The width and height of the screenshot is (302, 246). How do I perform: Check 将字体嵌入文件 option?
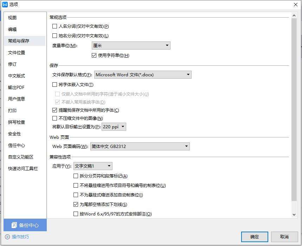pos(55,84)
